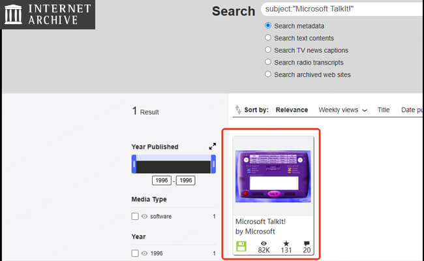Image resolution: width=424 pixels, height=261 pixels.
Task: Click the green software floppy disk icon
Action: 241,247
